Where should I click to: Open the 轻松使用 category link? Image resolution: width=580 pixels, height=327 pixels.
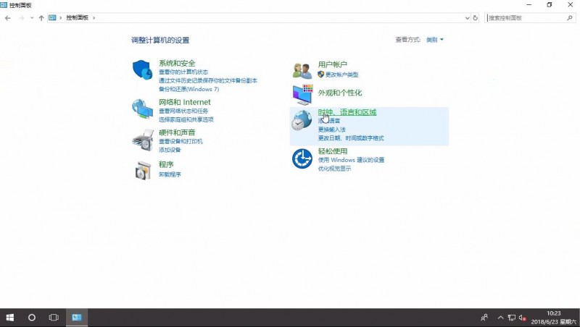pyautogui.click(x=333, y=151)
